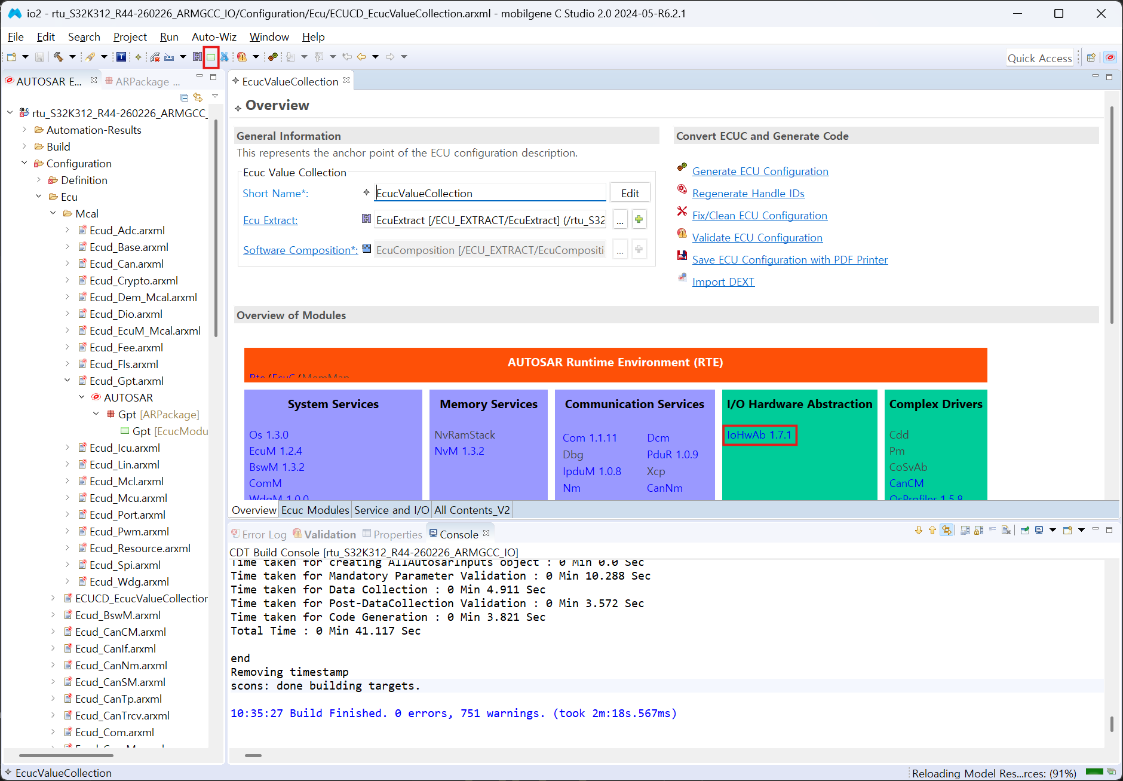The image size is (1123, 781).
Task: Switch to the Validation tab
Action: tap(324, 534)
